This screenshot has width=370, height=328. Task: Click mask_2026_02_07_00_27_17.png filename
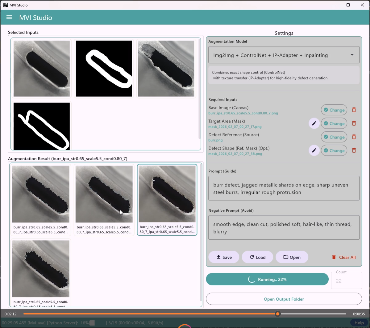coord(235,127)
